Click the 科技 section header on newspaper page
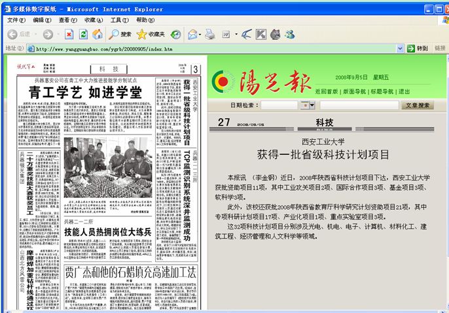 (x=109, y=69)
